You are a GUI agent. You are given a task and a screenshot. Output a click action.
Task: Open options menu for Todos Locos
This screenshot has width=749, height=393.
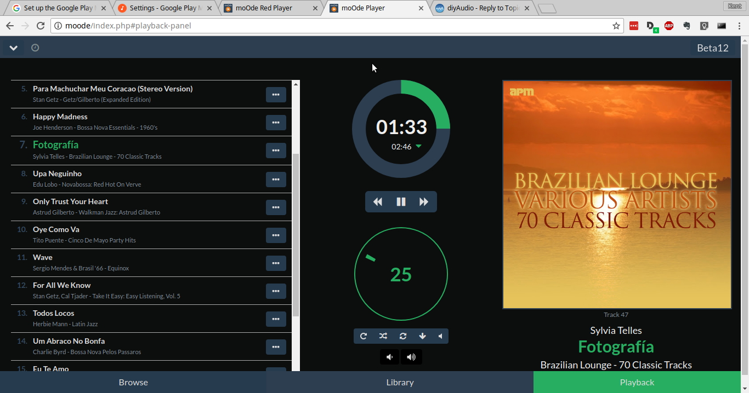click(x=276, y=319)
